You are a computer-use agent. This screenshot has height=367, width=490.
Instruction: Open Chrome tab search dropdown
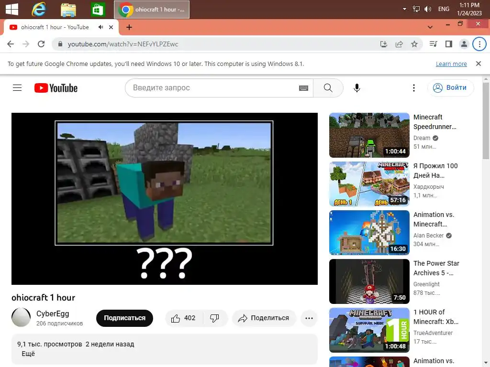tap(430, 27)
